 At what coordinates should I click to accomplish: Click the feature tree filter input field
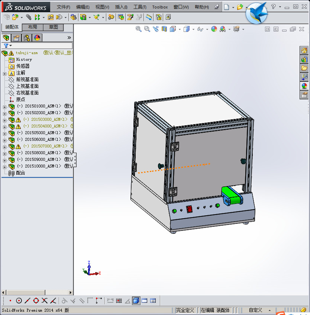(42, 46)
